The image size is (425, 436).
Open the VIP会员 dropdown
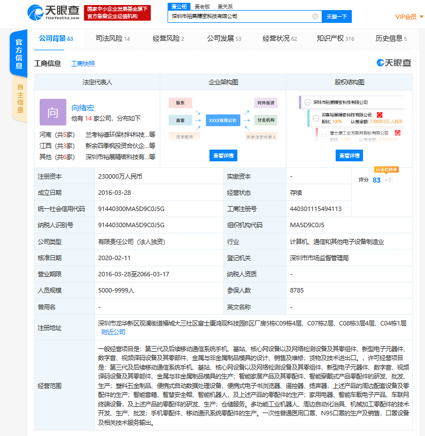pos(409,17)
